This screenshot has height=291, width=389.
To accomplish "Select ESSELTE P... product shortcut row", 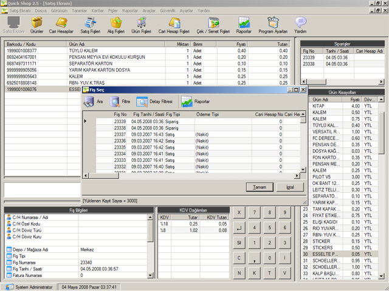I will (340, 254).
